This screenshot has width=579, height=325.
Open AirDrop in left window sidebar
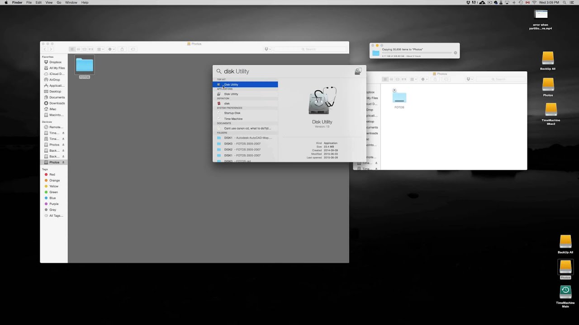pyautogui.click(x=54, y=80)
